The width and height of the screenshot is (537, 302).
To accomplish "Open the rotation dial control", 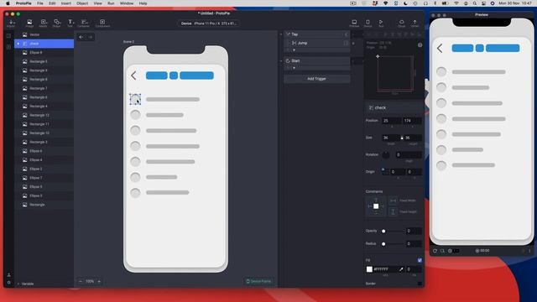I will 386,154.
